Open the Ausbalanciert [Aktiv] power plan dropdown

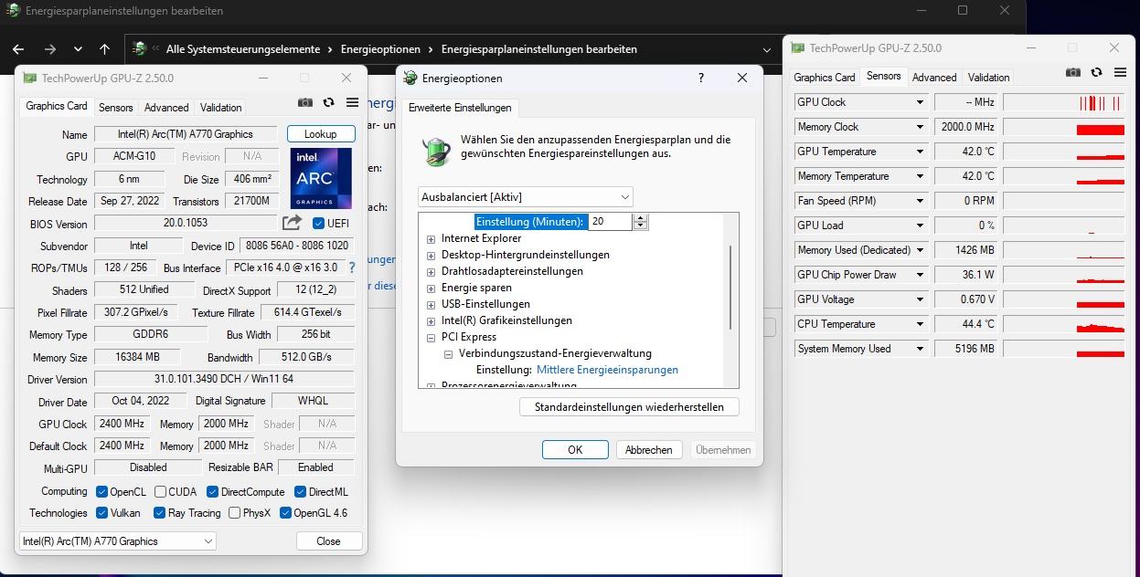click(x=526, y=196)
